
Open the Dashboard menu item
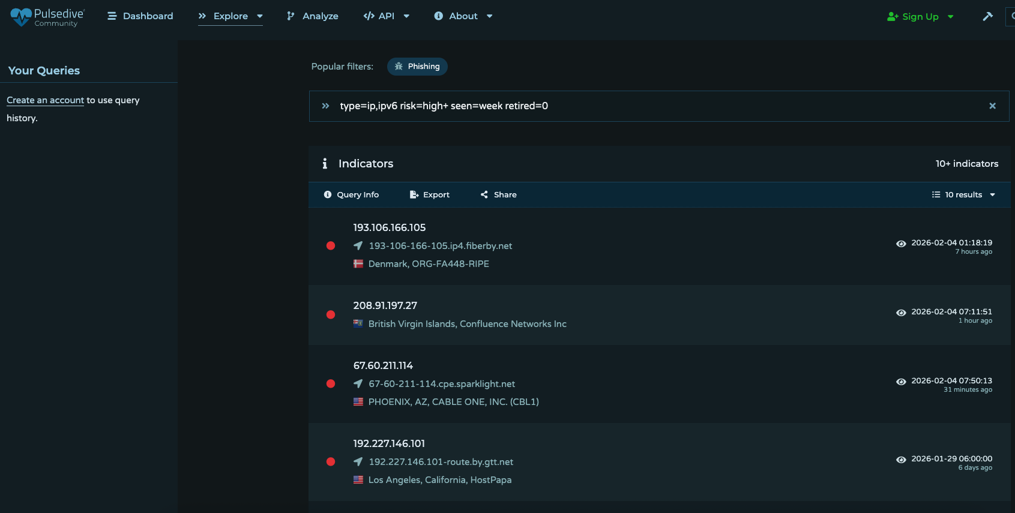pos(140,16)
